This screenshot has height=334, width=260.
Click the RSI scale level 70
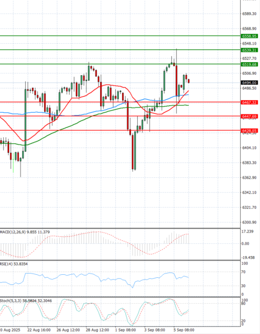[x=244, y=272]
